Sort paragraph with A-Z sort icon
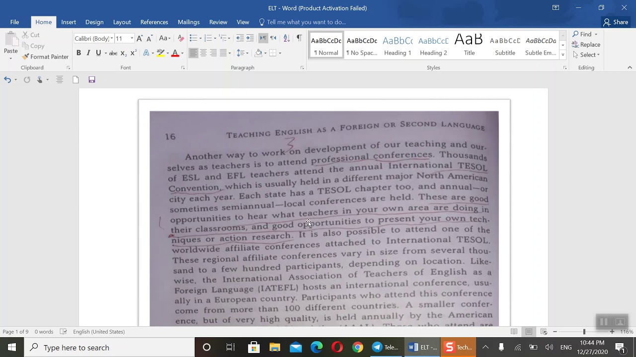Viewport: 636px width, 357px height. (x=286, y=38)
